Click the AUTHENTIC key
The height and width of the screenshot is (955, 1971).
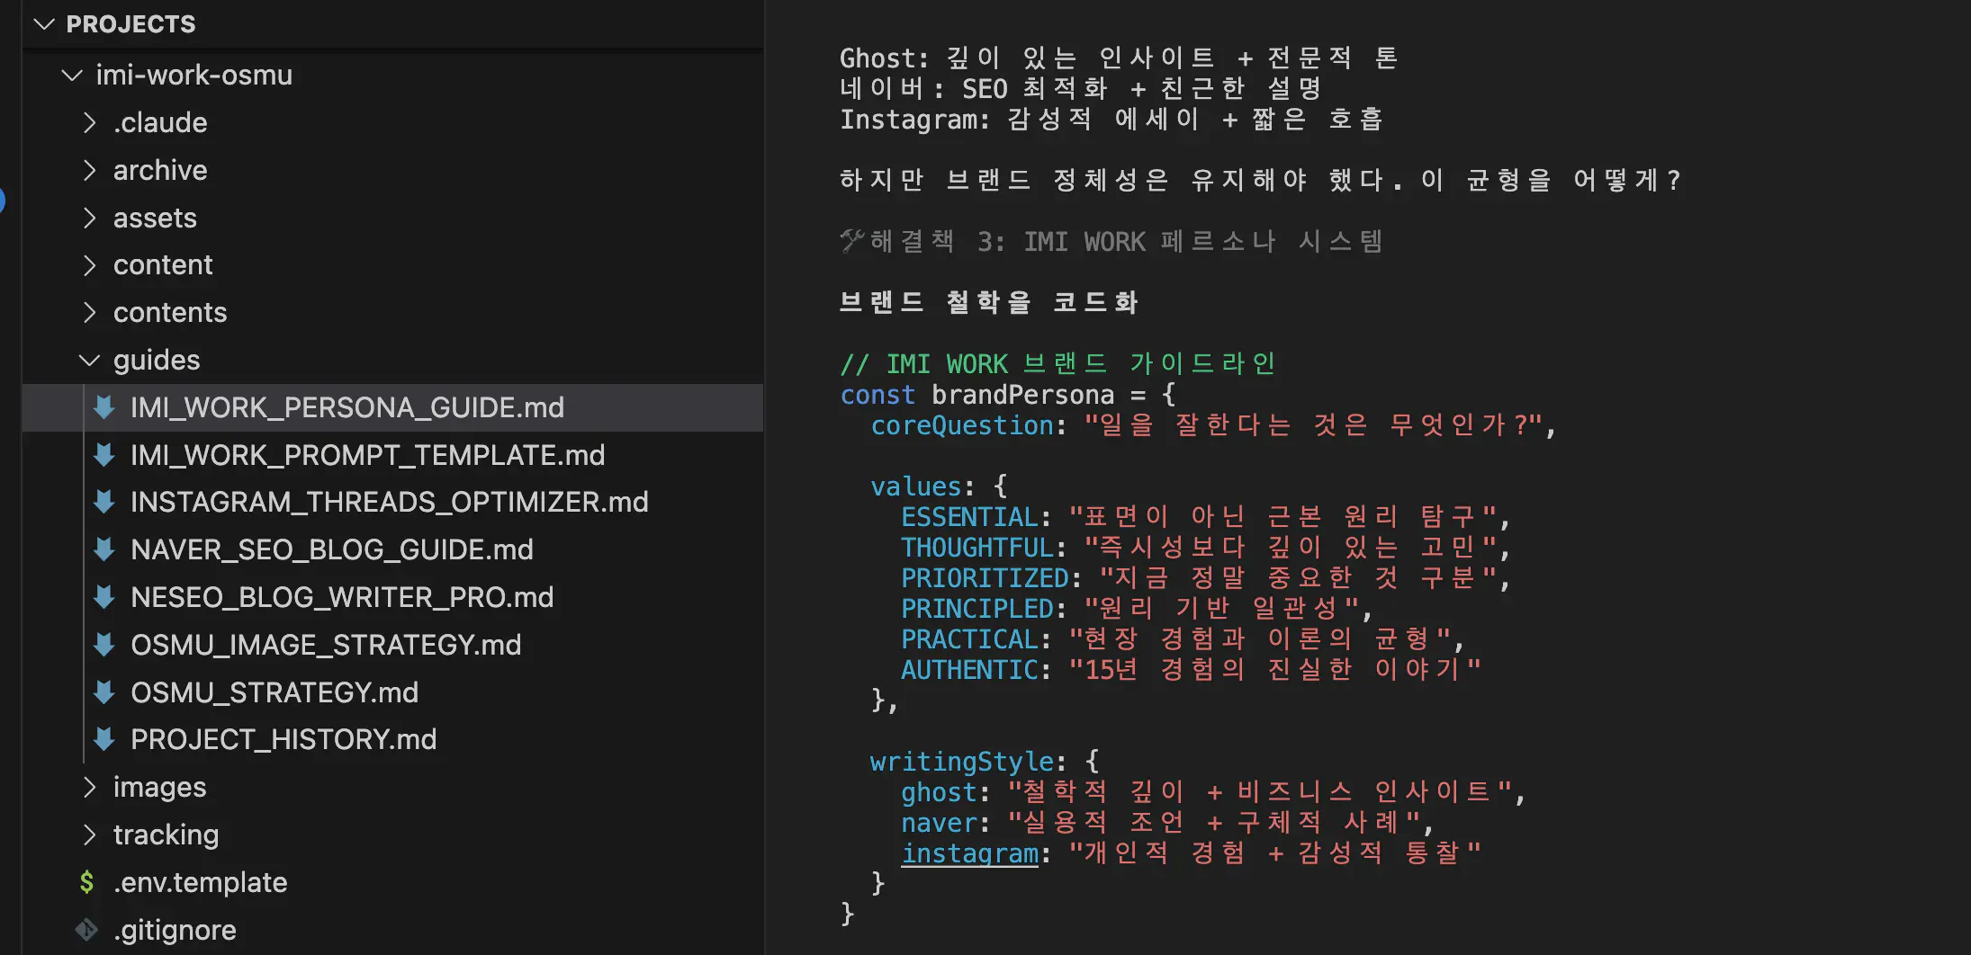click(970, 670)
